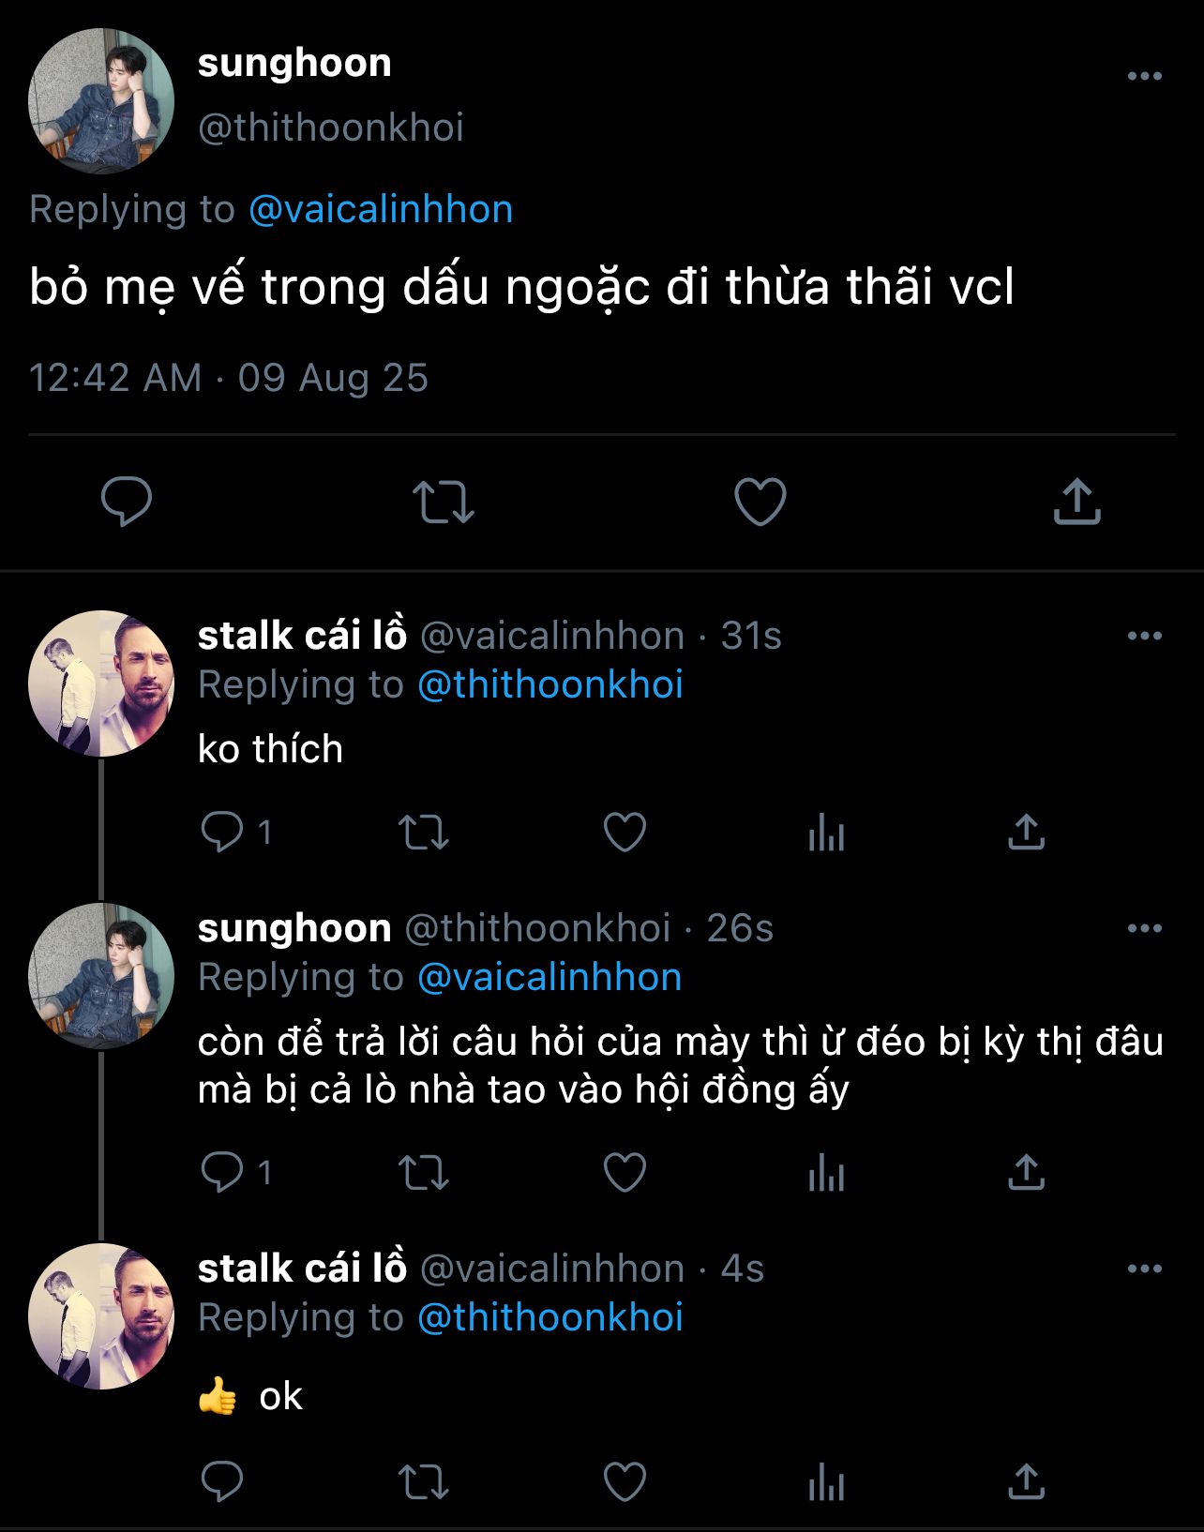Retweet the main sunghoon tweet

pyautogui.click(x=444, y=502)
